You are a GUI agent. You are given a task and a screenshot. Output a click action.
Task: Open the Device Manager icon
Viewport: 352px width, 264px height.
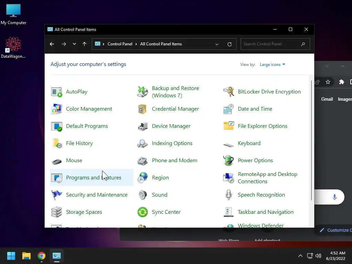point(143,126)
